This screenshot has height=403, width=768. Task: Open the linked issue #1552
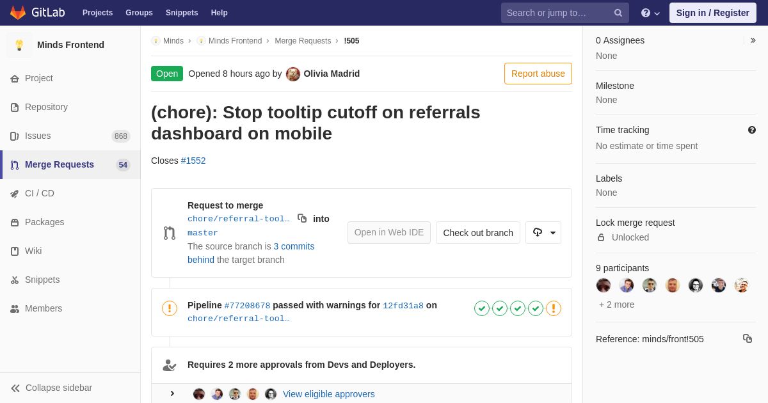click(193, 161)
